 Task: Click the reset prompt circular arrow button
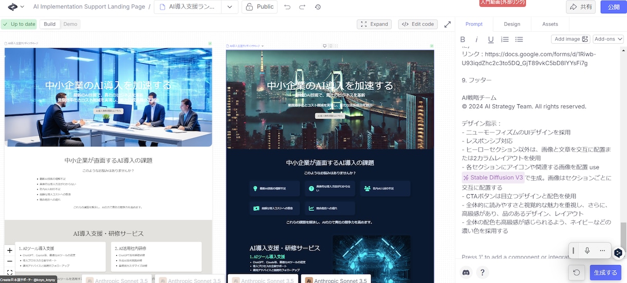[577, 273]
